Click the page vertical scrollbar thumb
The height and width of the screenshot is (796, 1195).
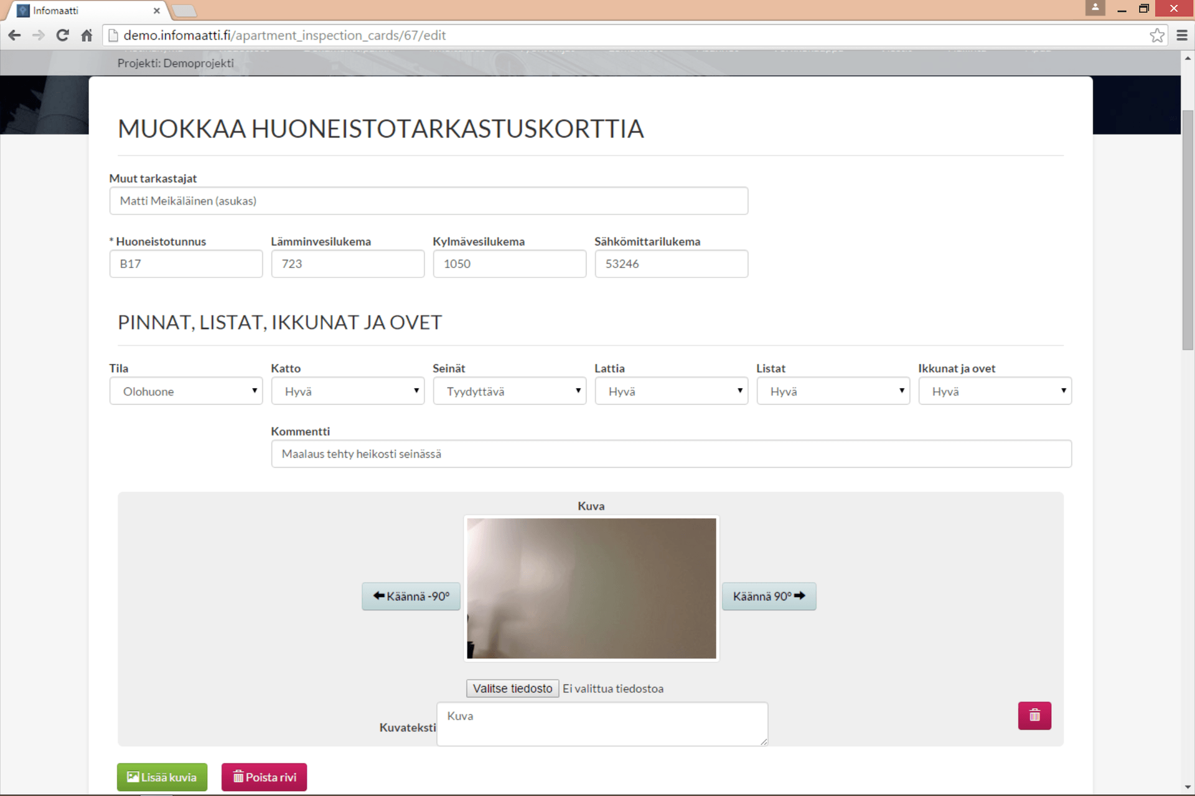[x=1188, y=230]
